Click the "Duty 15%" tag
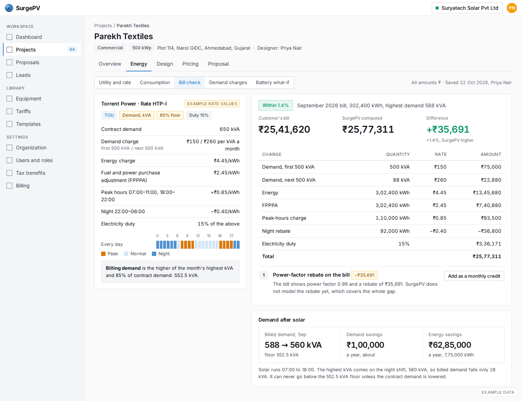The width and height of the screenshot is (522, 401). point(199,115)
